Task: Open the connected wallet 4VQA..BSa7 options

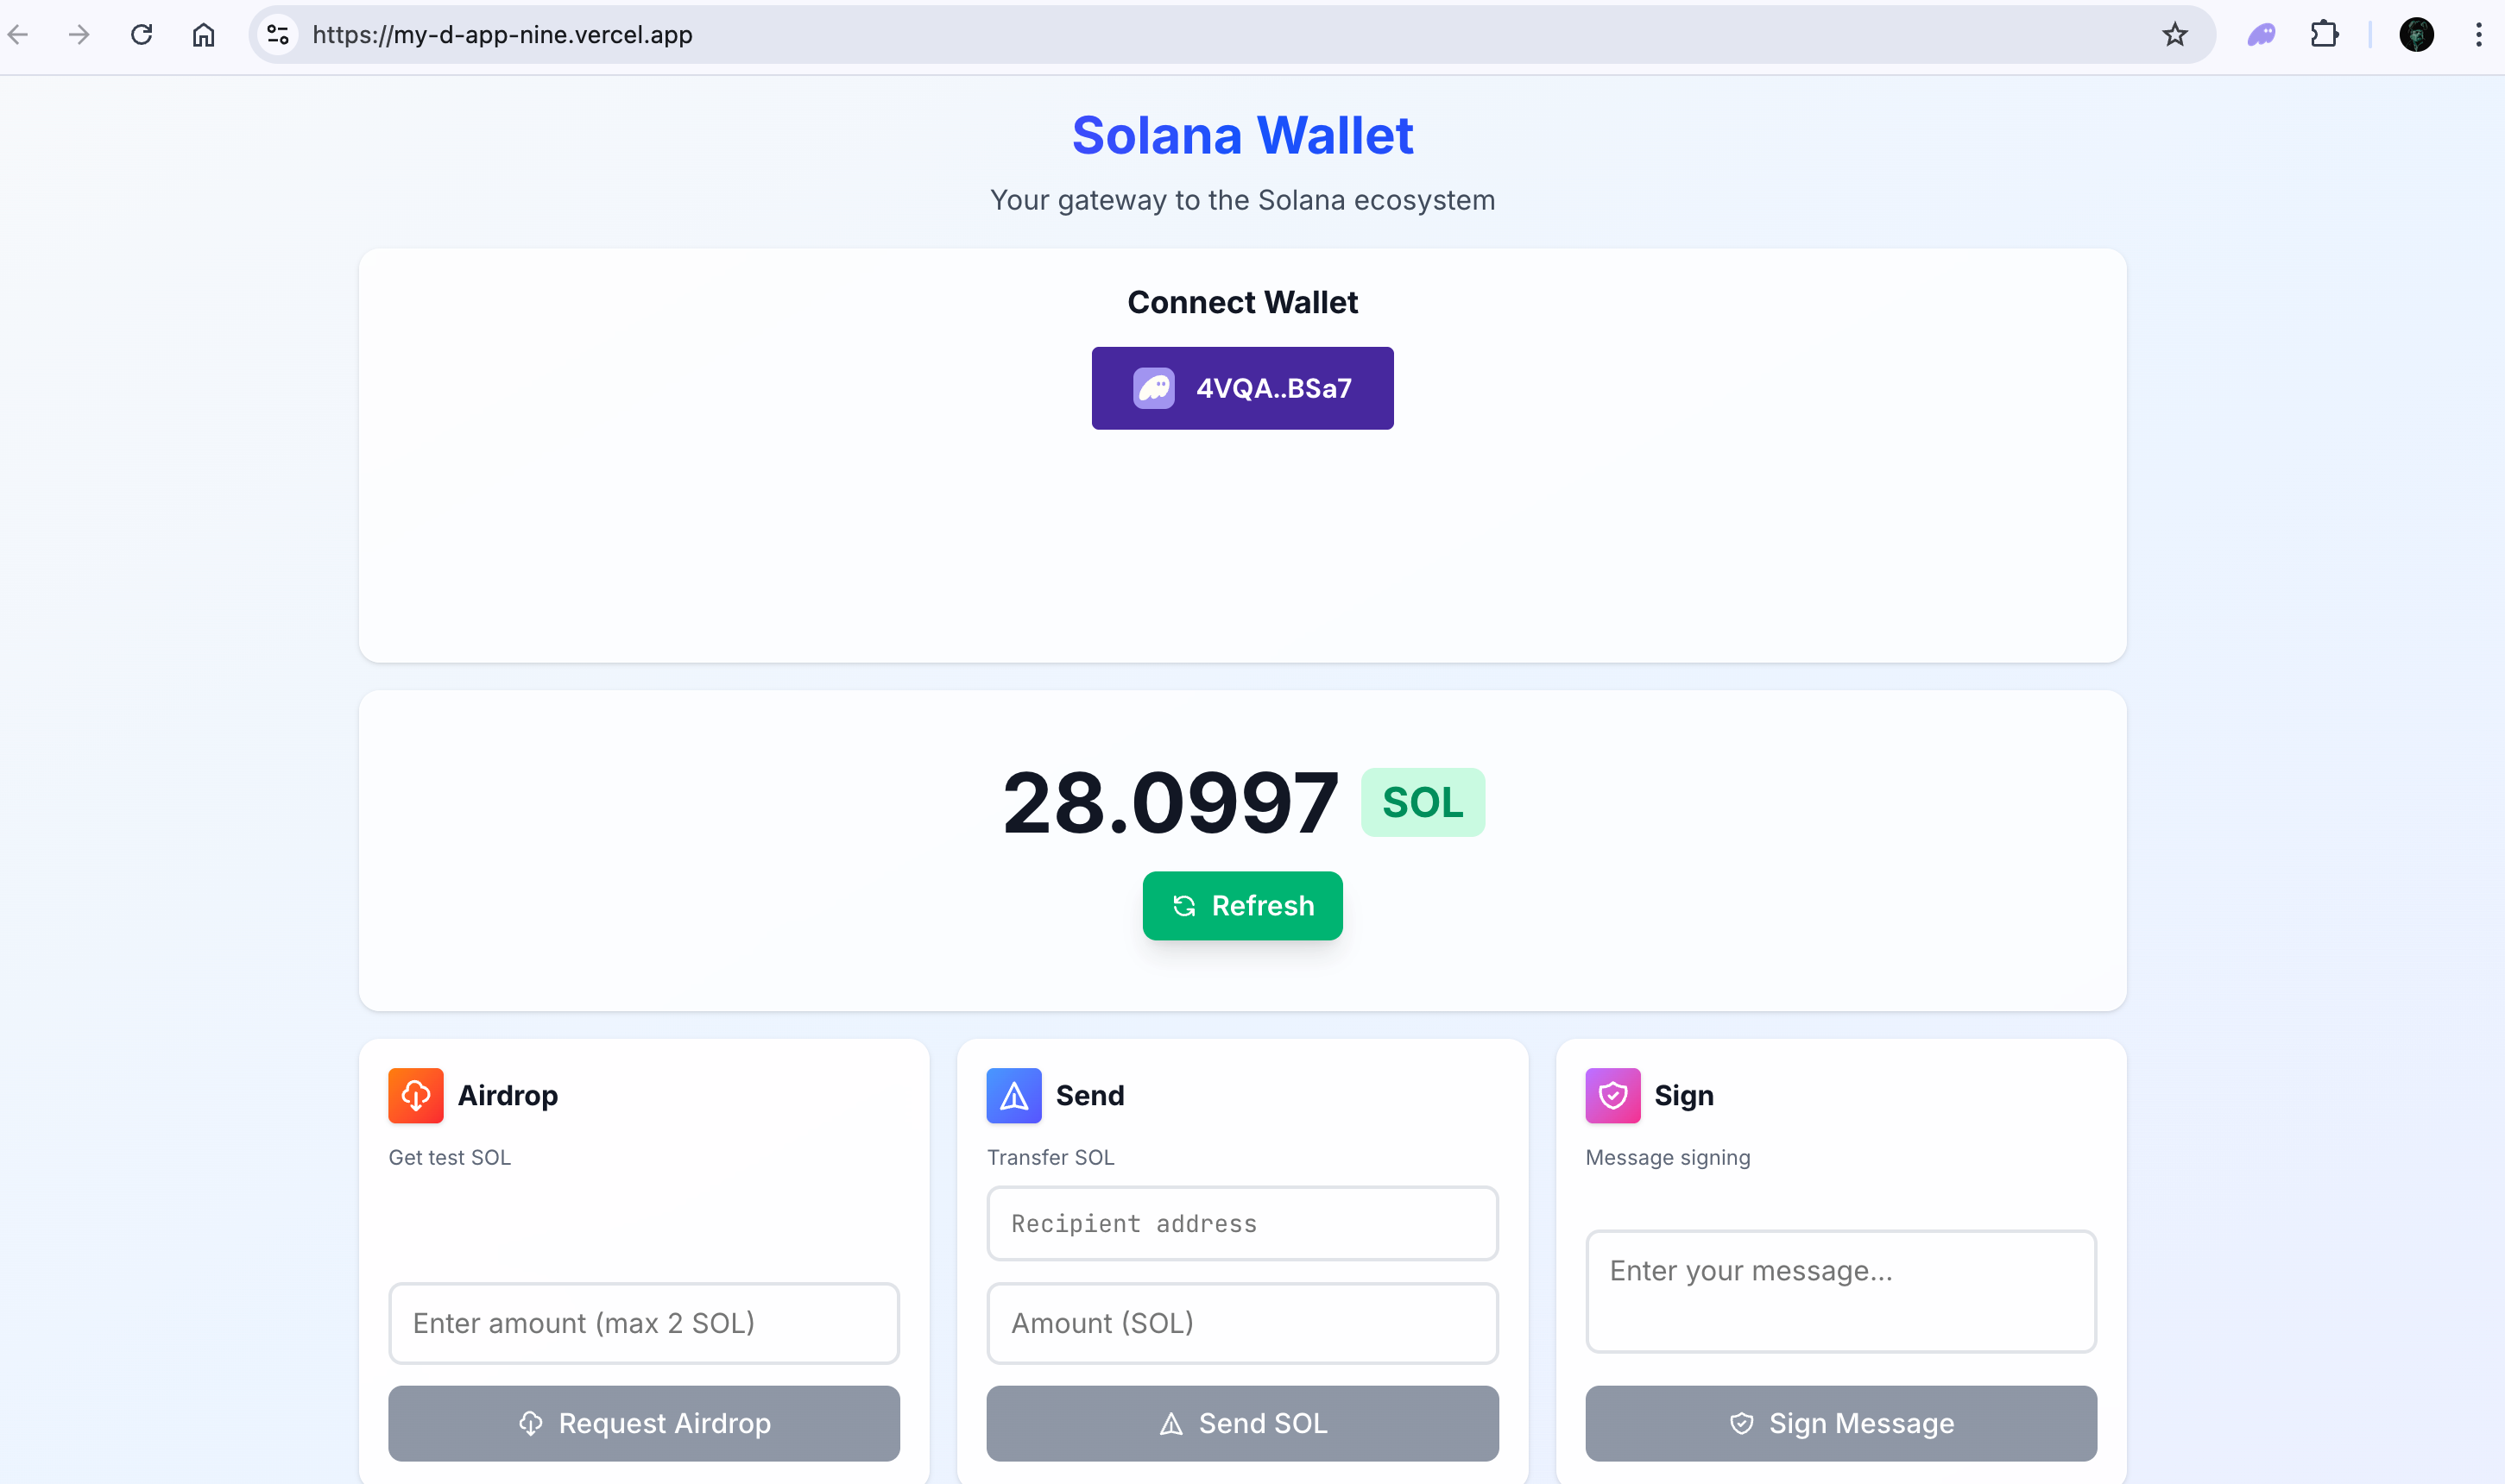Action: point(1241,388)
